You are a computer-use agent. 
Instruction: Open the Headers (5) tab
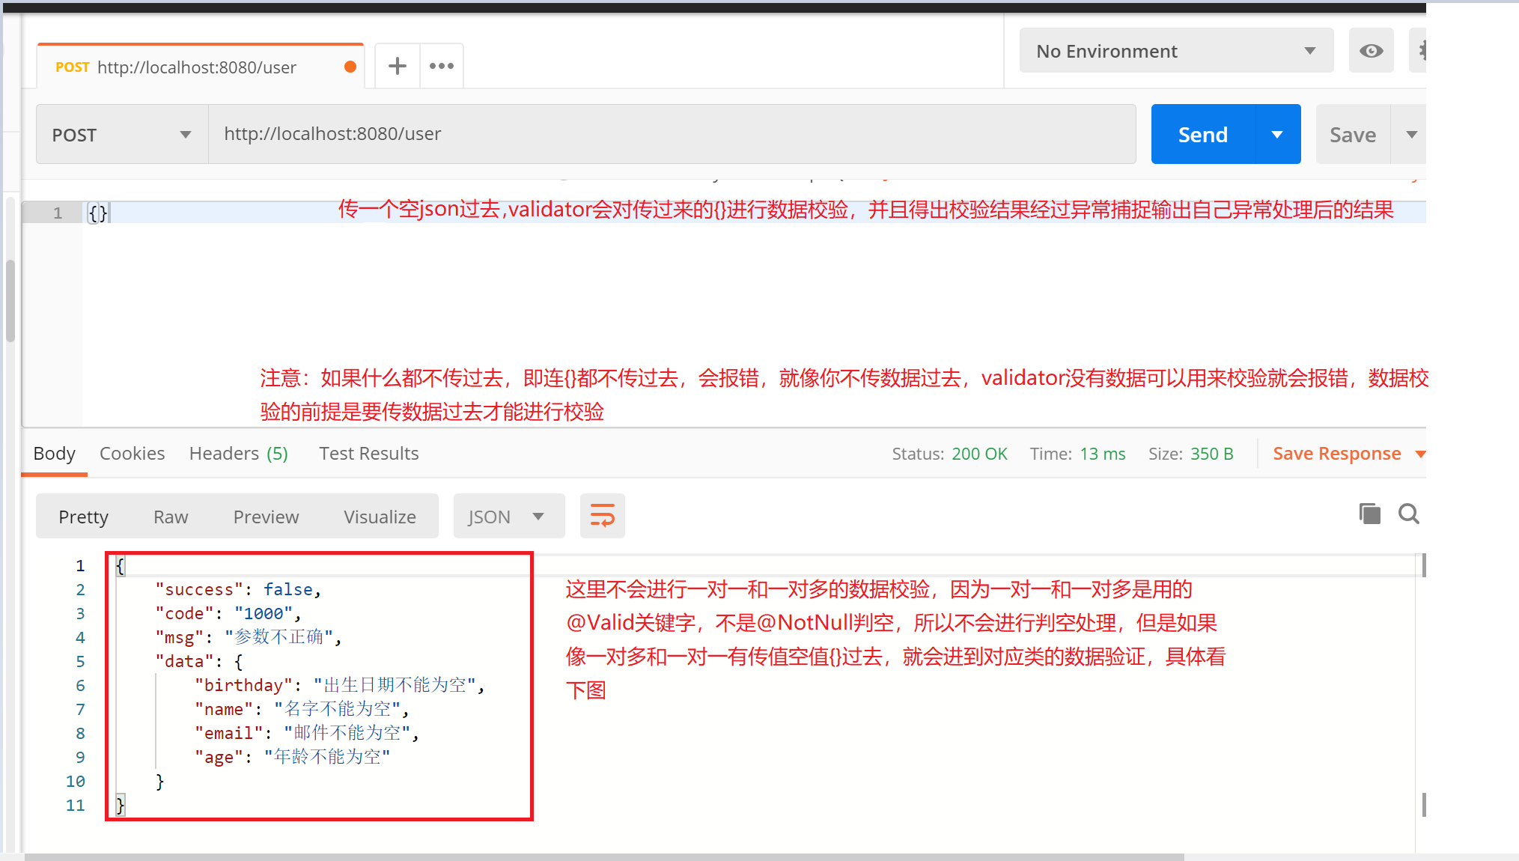(x=238, y=454)
